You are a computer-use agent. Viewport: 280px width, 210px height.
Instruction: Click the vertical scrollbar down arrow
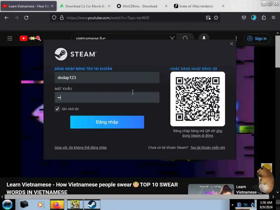278,192
